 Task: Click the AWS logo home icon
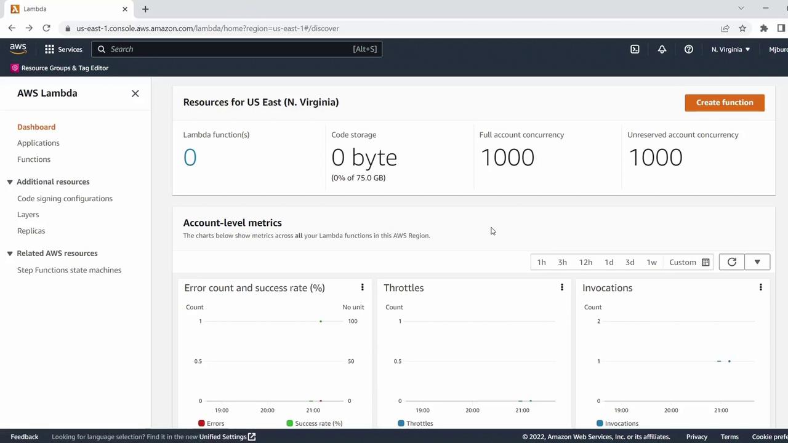pos(18,49)
